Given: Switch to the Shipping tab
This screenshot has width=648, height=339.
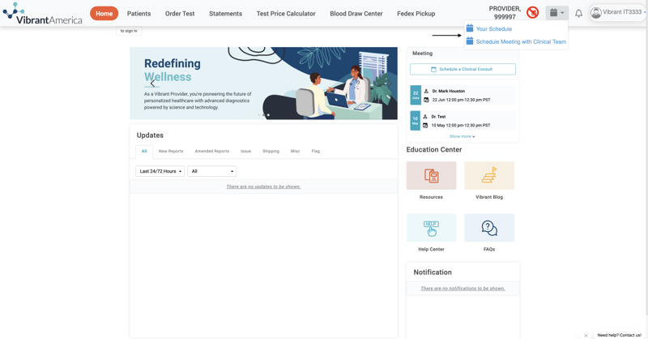Looking at the screenshot, I should pos(271,152).
